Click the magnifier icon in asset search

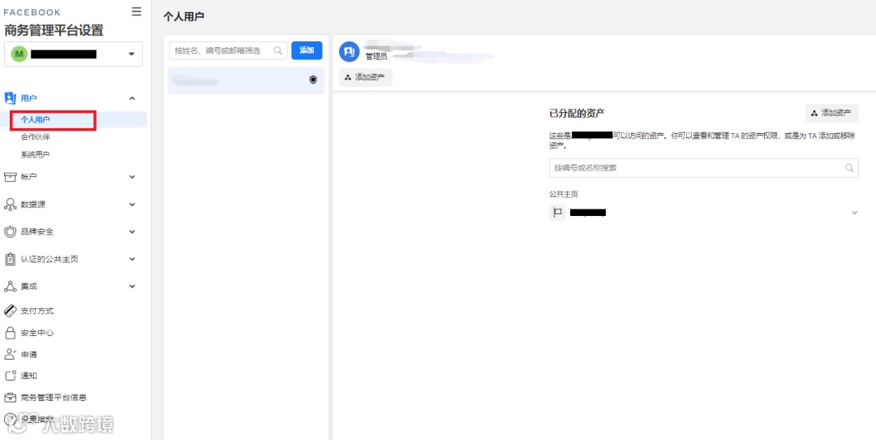click(x=849, y=168)
